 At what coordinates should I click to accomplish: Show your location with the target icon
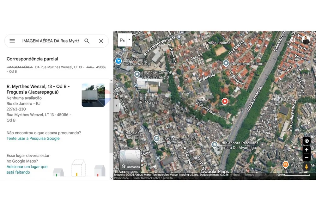[307, 141]
